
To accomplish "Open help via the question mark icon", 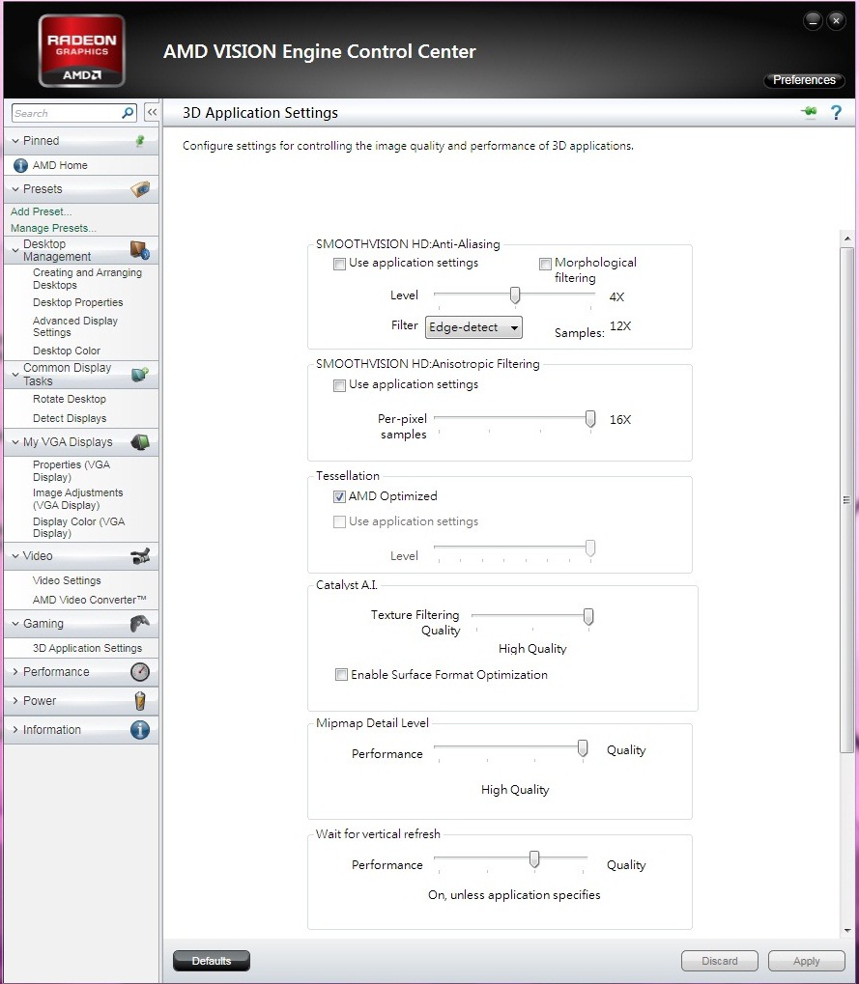I will (836, 112).
